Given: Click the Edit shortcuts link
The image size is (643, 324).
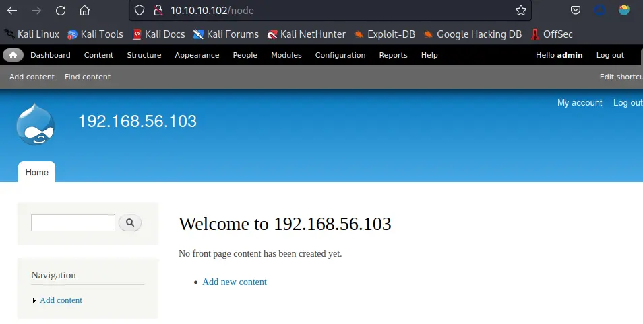Looking at the screenshot, I should (x=621, y=77).
